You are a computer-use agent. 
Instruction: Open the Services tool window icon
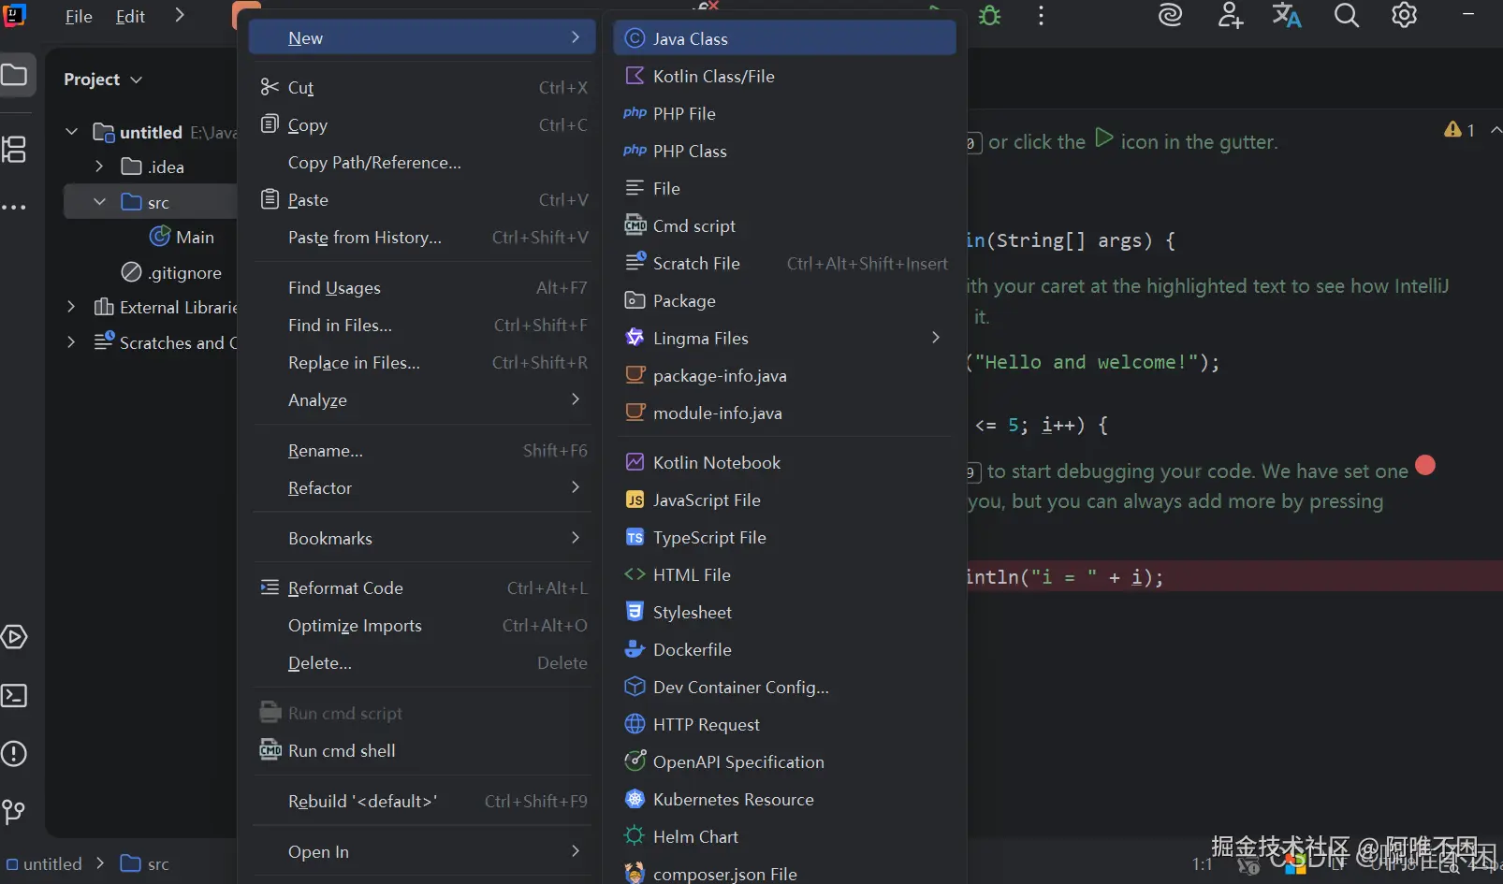click(15, 637)
